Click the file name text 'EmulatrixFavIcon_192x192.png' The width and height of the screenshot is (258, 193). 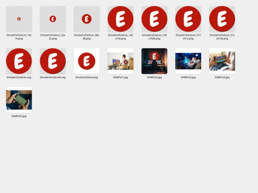pos(120,37)
